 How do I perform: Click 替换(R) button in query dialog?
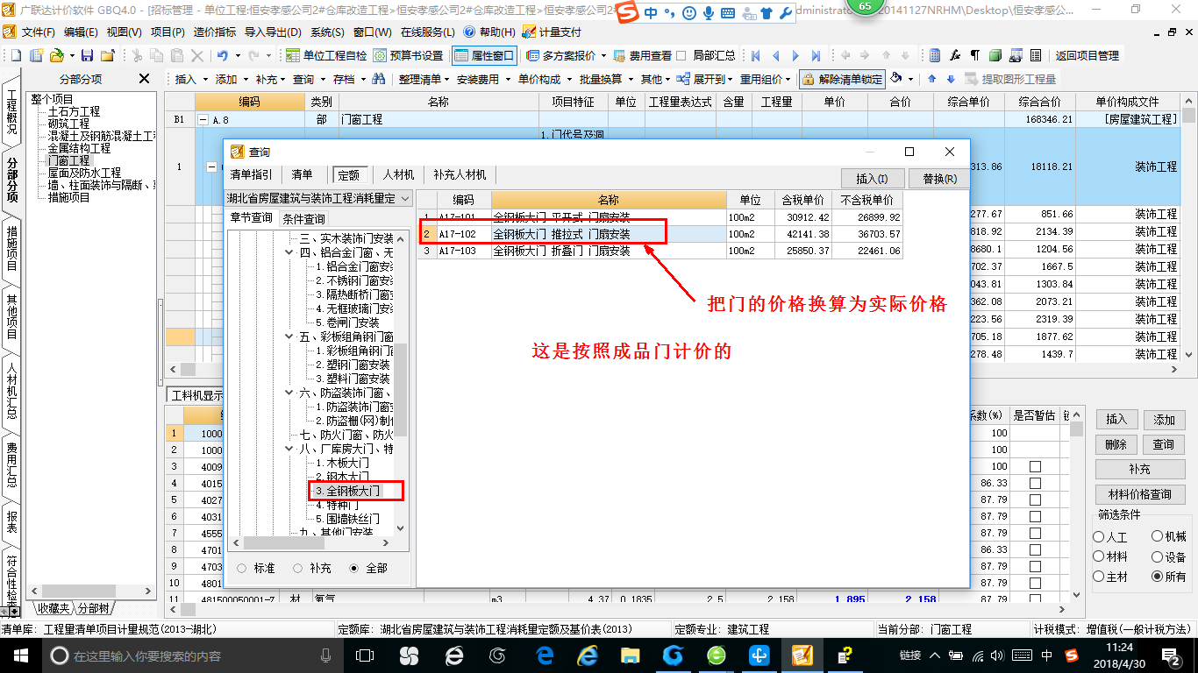coord(939,179)
